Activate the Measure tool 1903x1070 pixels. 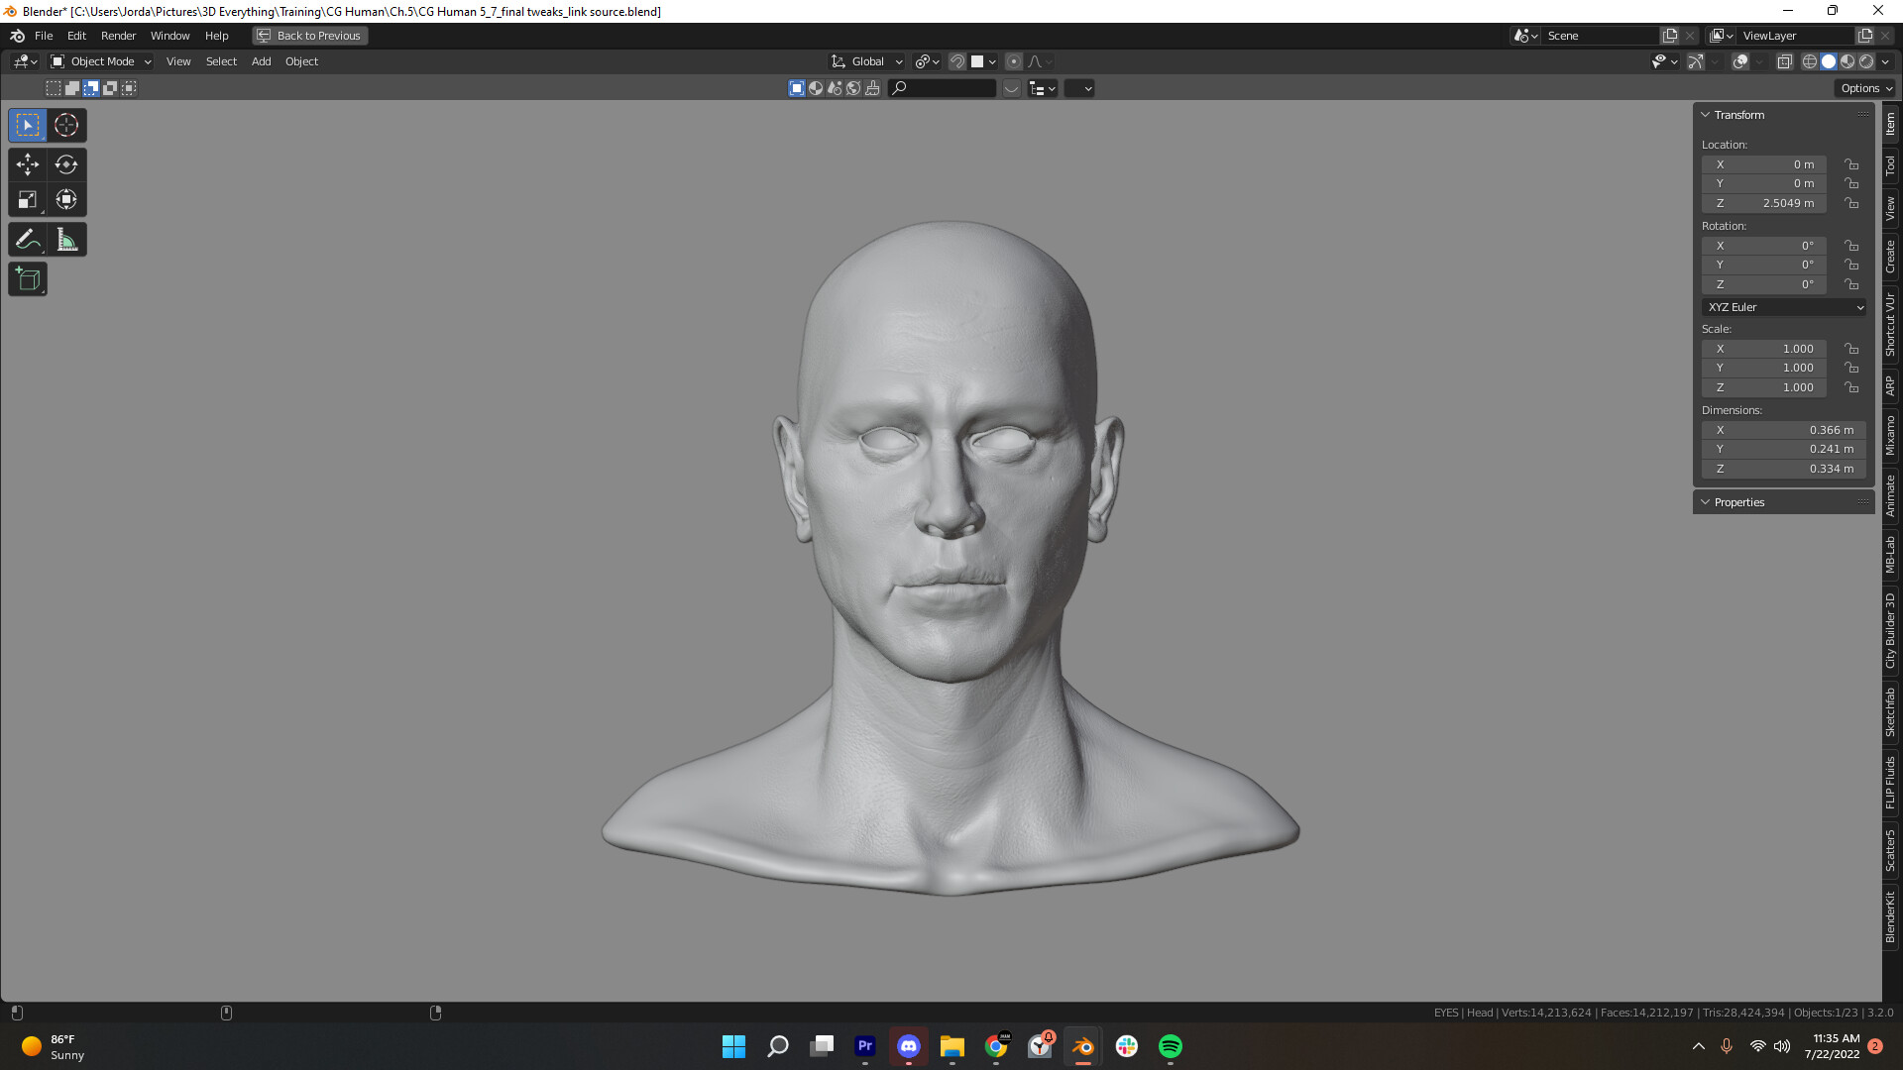coord(66,239)
